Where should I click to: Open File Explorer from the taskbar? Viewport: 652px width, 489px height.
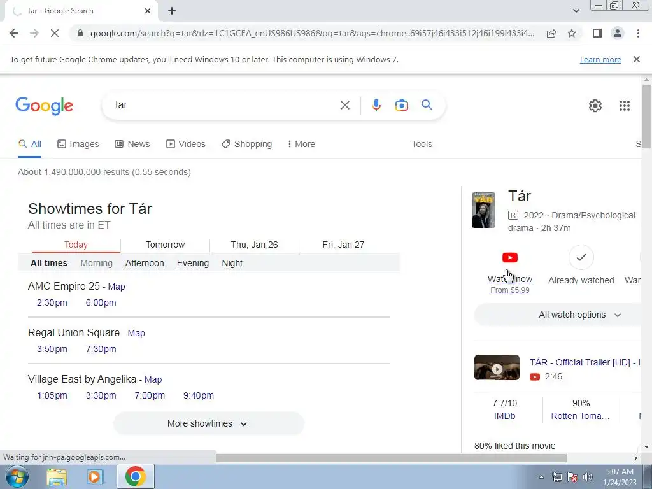[x=57, y=476]
